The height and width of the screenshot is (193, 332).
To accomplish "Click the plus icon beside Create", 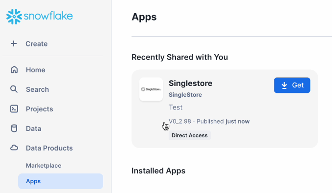I will 14,43.
